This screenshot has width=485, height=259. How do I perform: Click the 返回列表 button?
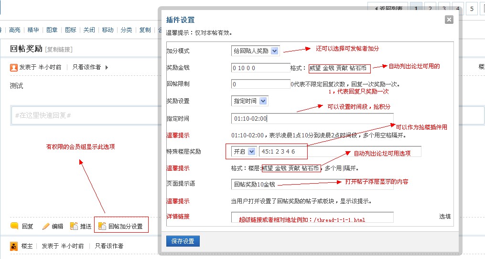388,9
